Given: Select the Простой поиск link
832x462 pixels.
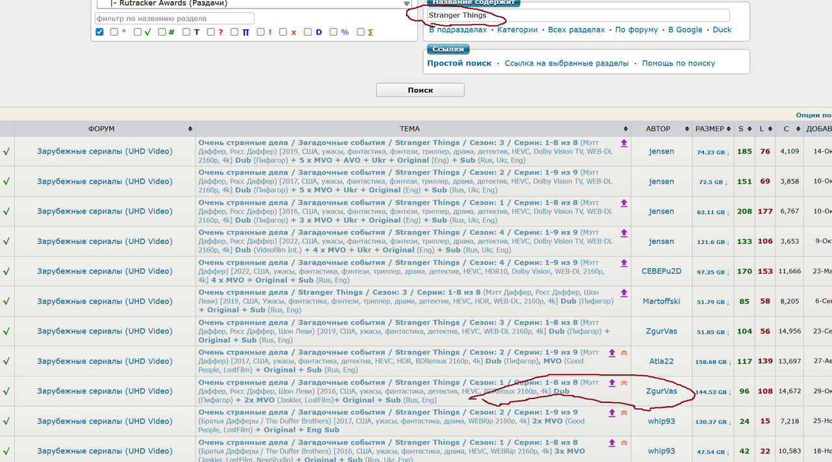Looking at the screenshot, I should point(460,64).
